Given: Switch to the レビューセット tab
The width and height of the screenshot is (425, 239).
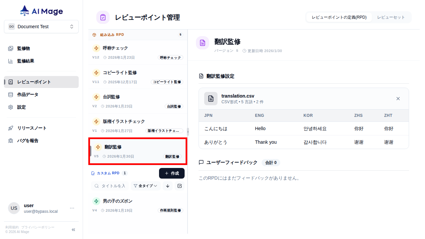Looking at the screenshot, I should click(391, 17).
